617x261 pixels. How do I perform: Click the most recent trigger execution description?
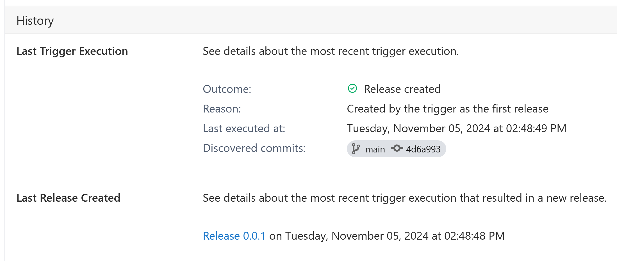[331, 51]
